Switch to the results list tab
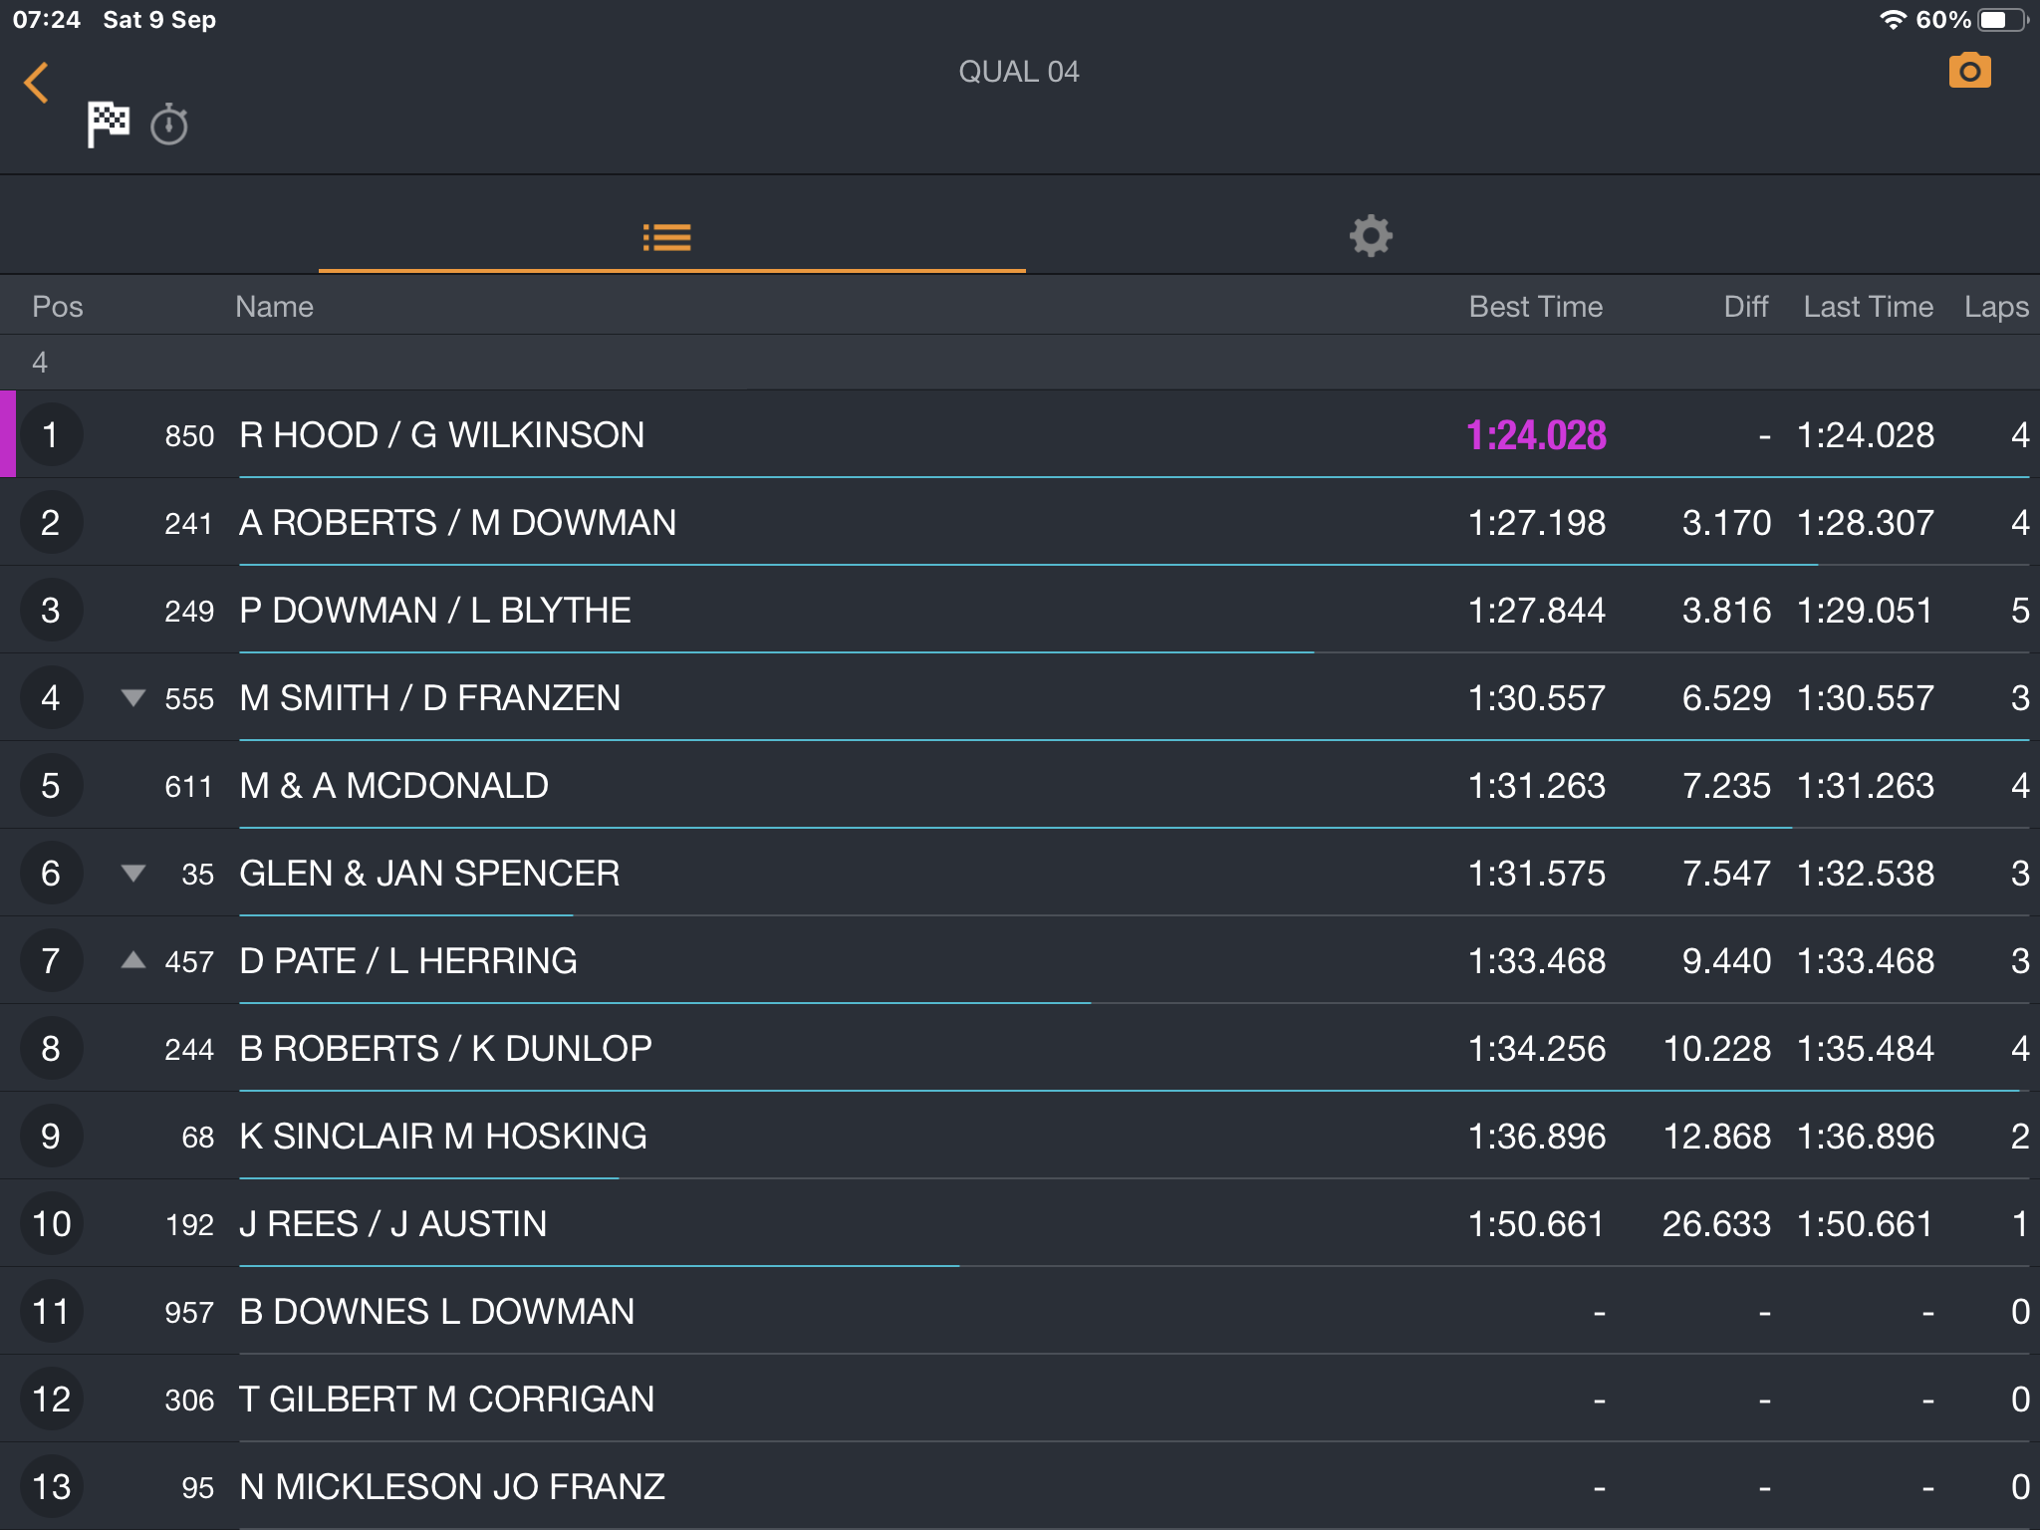 667,237
